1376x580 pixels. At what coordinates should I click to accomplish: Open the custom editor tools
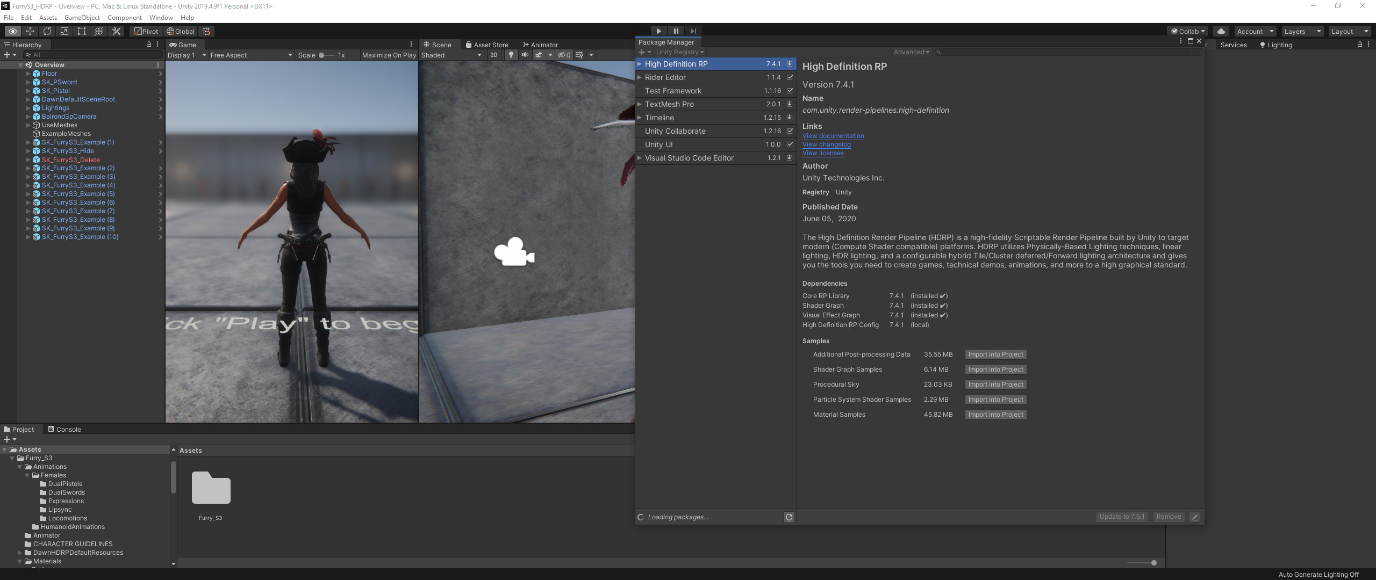(x=116, y=31)
